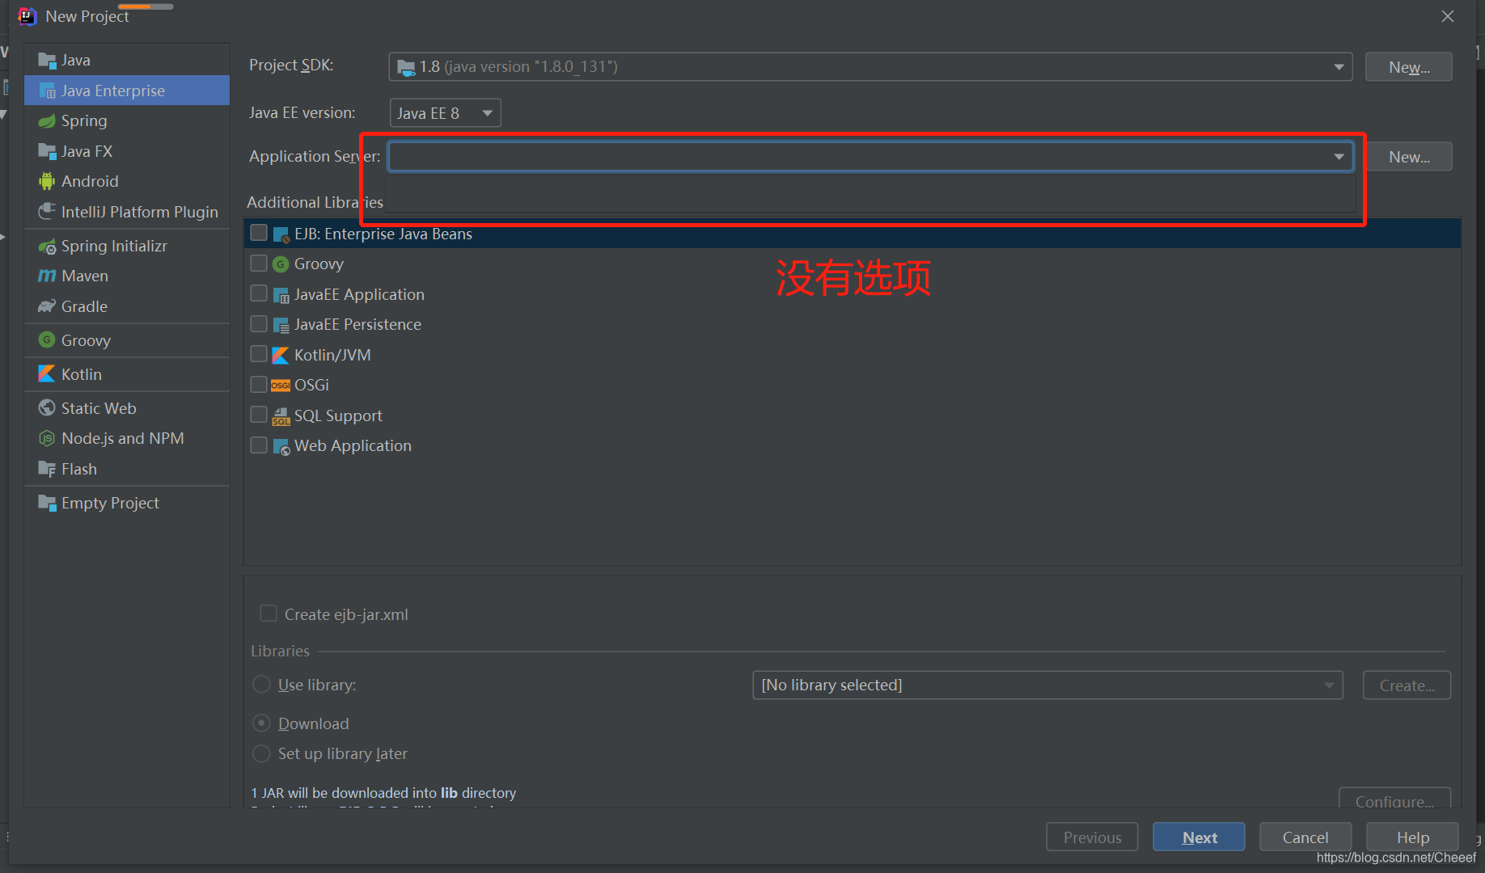
Task: Click the Node.js and NPM icon
Action: [47, 438]
